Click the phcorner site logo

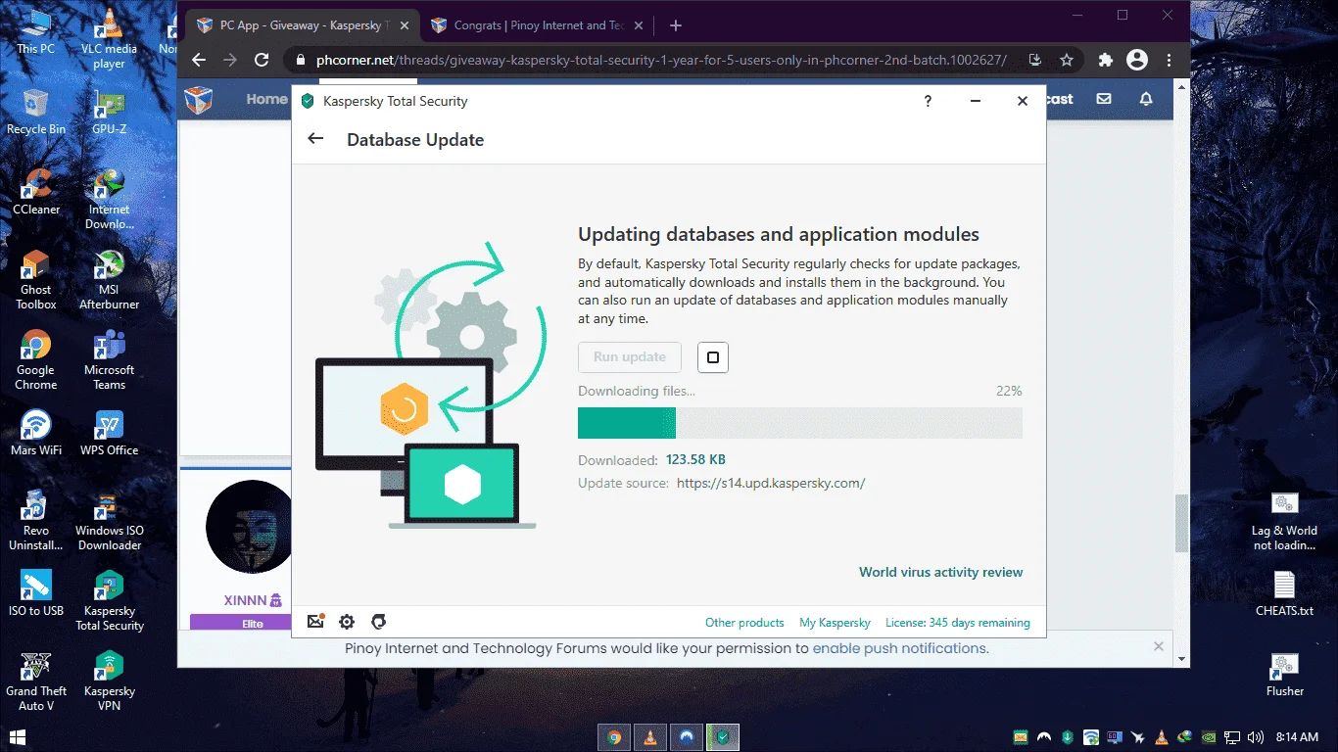point(199,100)
